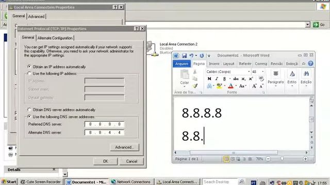The height and width of the screenshot is (185, 330).
Task: Select Obtain an IP address automatically
Action: click(29, 66)
